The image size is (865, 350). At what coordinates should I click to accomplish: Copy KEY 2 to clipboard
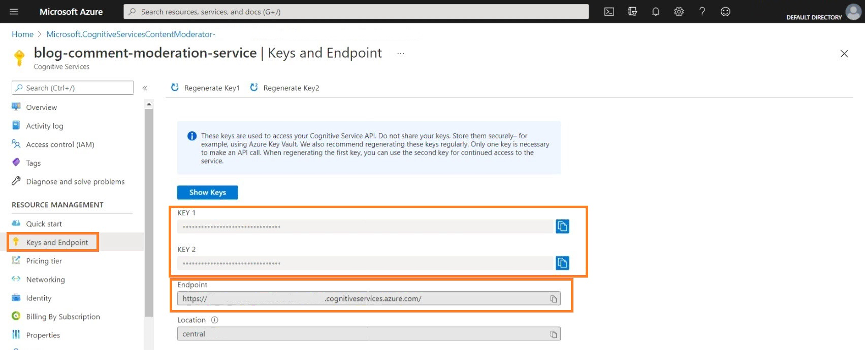[x=562, y=263]
